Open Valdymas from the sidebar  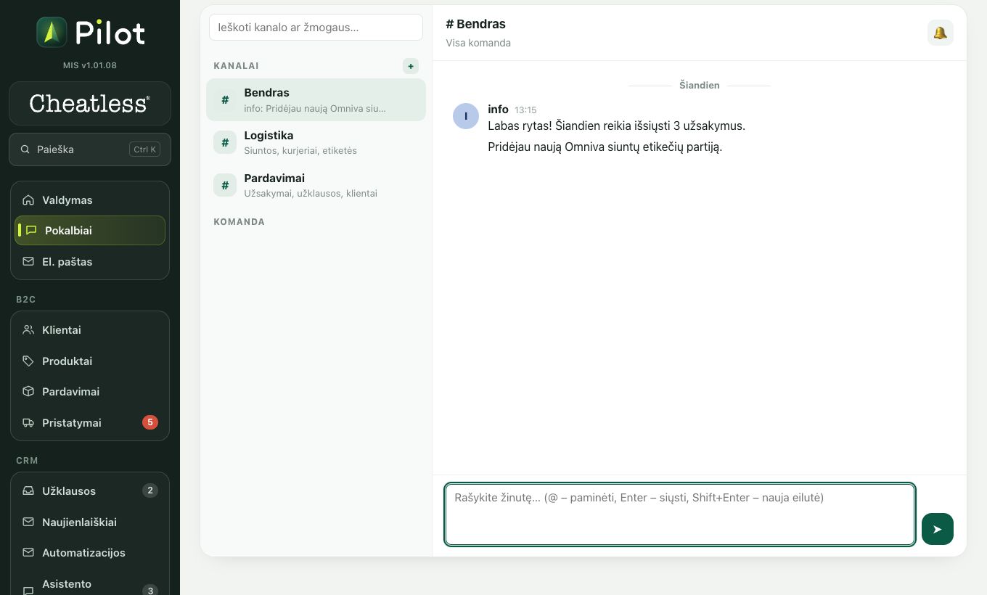[x=90, y=200]
